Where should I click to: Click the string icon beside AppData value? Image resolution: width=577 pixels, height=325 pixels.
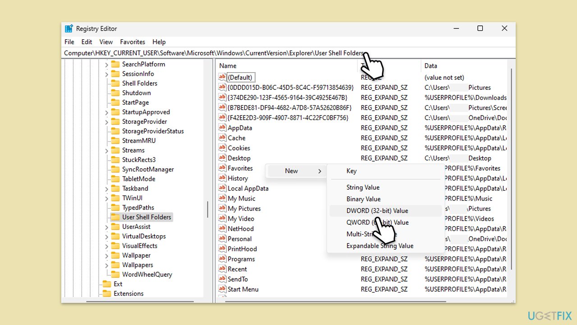(222, 128)
